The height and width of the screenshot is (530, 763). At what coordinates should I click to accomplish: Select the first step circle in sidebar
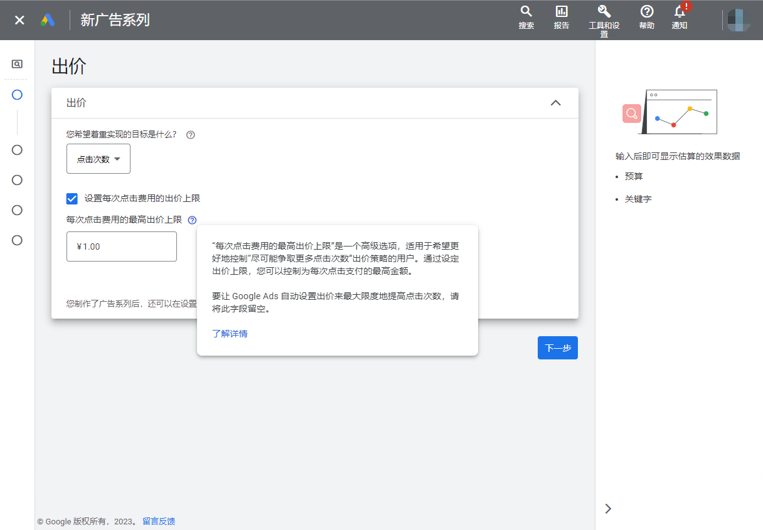tap(17, 95)
